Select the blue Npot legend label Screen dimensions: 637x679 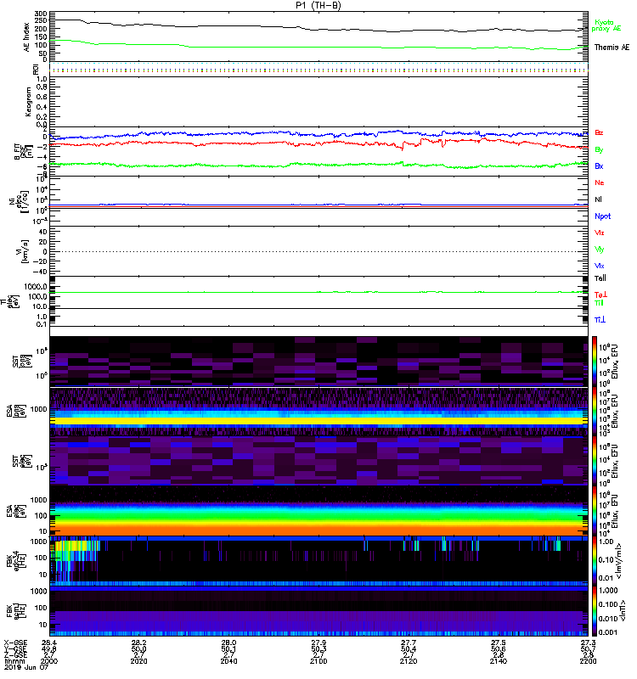click(x=602, y=216)
